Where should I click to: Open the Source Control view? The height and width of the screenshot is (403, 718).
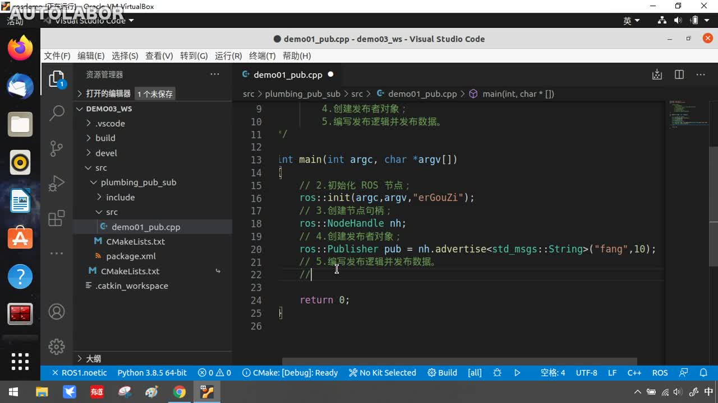click(57, 148)
